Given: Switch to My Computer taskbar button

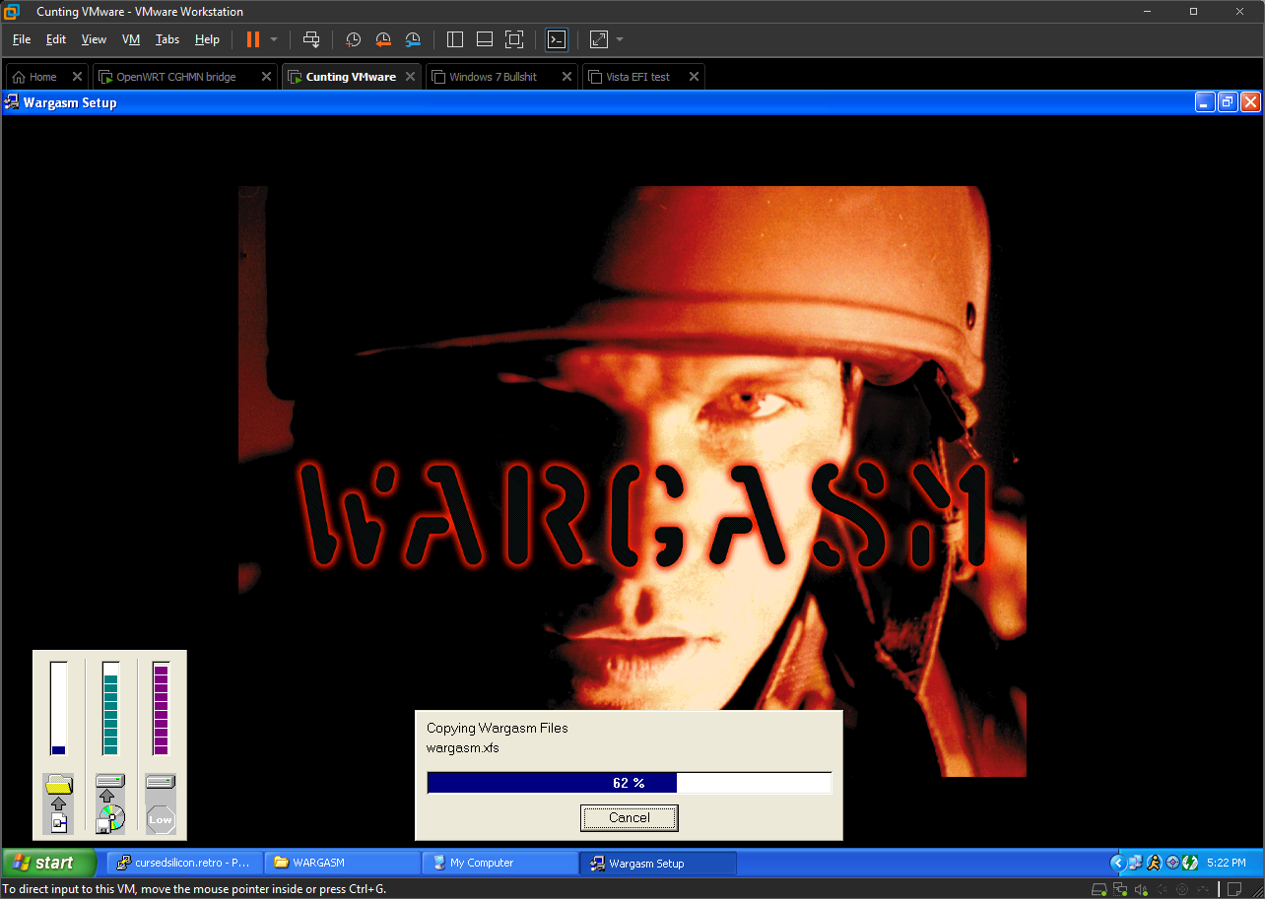Looking at the screenshot, I should point(499,863).
